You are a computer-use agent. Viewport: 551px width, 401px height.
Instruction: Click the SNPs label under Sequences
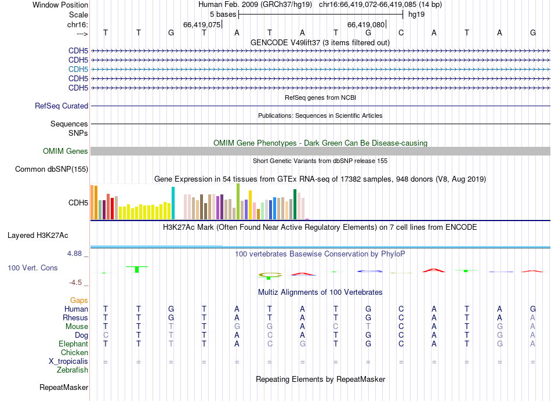coord(78,133)
